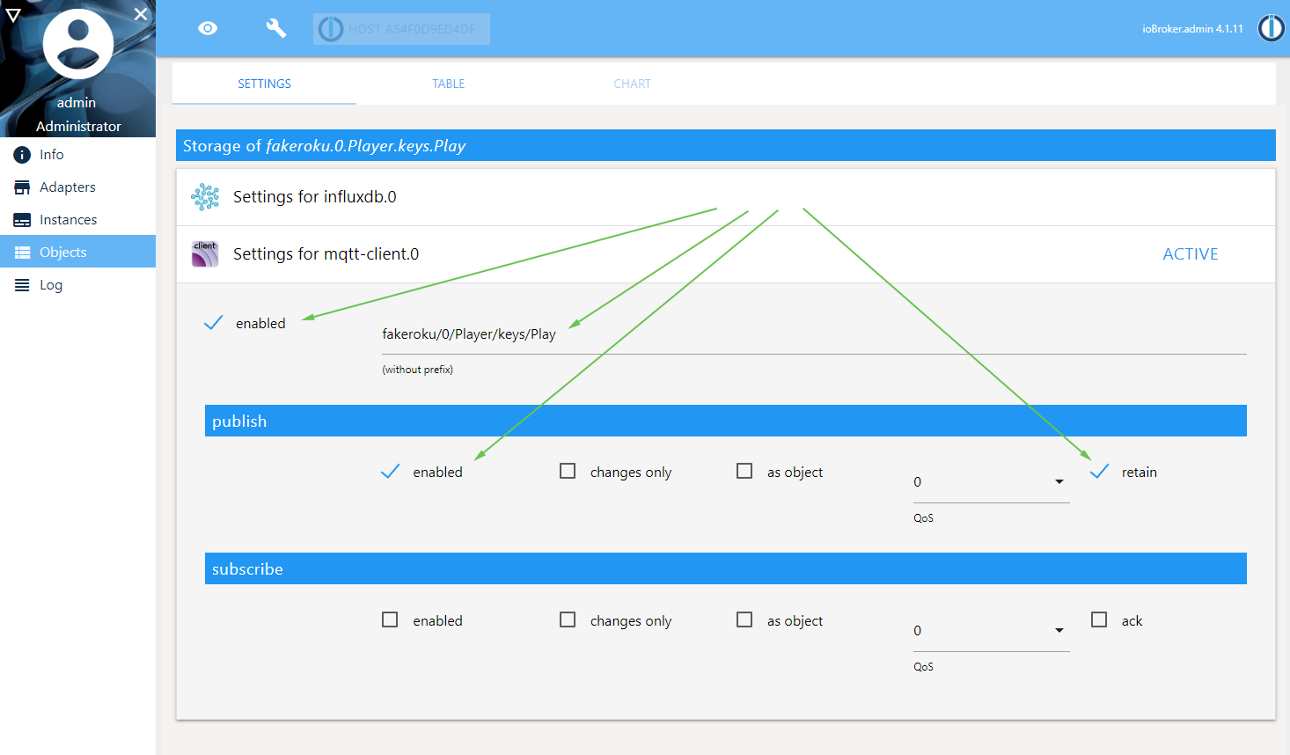The image size is (1290, 755).
Task: Click the influxdb adapter icon
Action: [205, 197]
